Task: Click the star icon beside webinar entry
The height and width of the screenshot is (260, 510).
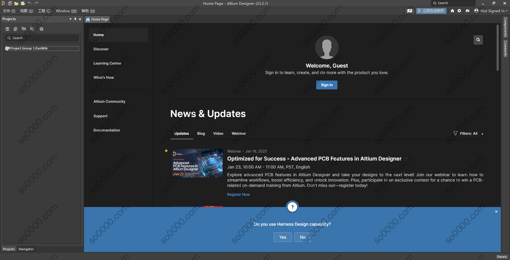Action: pos(166,151)
